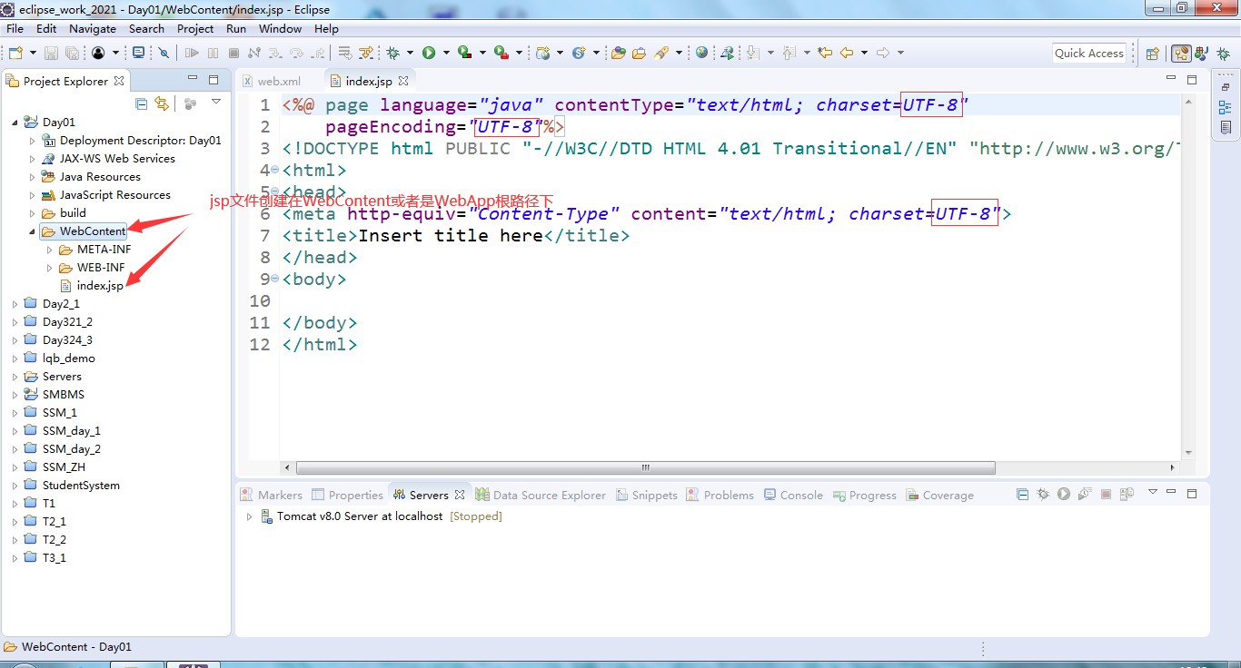Click the Debug bug icon in main toolbar
Screen dimensions: 1241x668
tap(393, 53)
